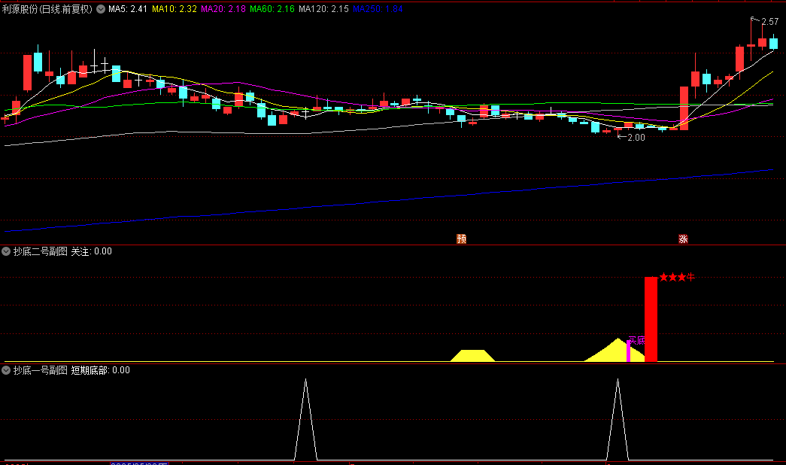
Task: Click the 2.57 high price annotation
Action: click(769, 22)
